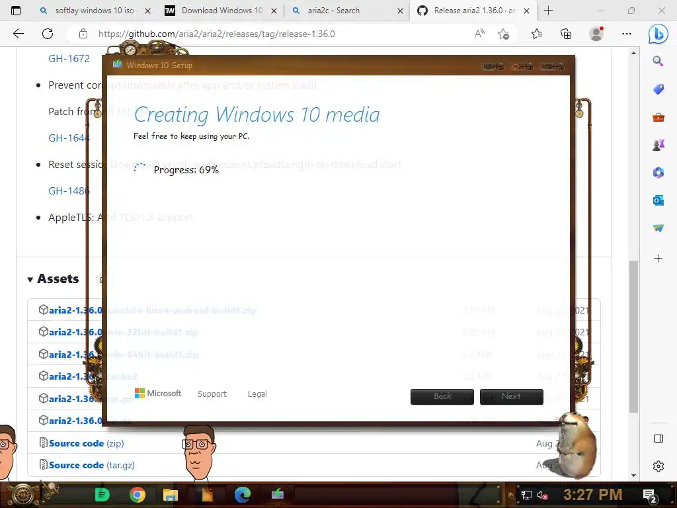The image size is (677, 508).
Task: Open the sidebar Drop paper plane icon
Action: pos(658,228)
